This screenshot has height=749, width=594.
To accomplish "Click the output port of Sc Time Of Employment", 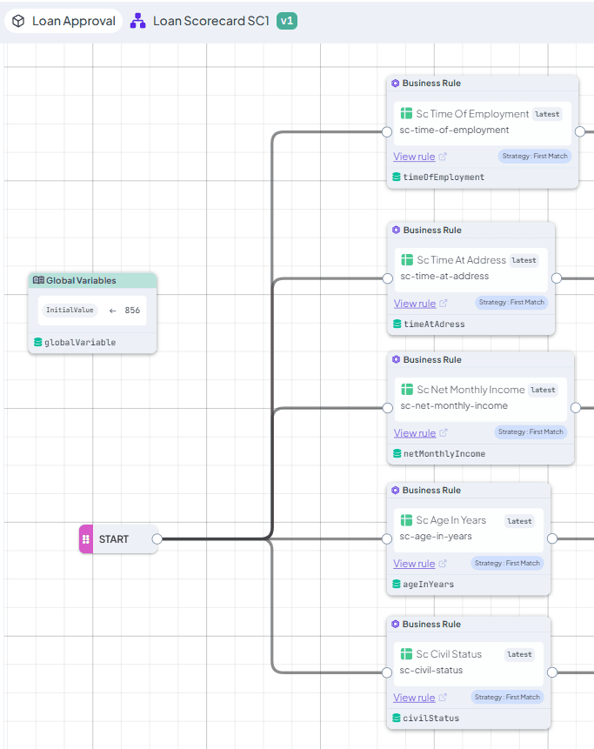I will click(580, 131).
